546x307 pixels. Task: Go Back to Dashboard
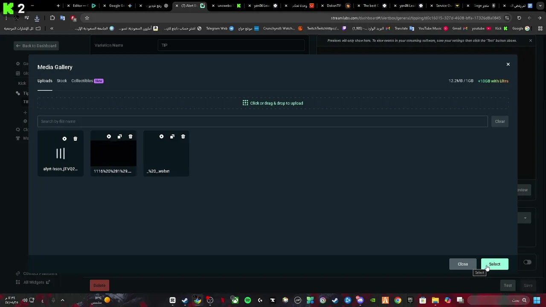coord(36,46)
